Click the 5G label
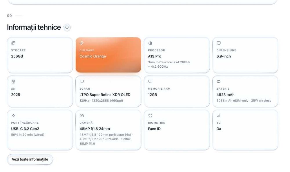The width and height of the screenshot is (290, 172). (218, 123)
